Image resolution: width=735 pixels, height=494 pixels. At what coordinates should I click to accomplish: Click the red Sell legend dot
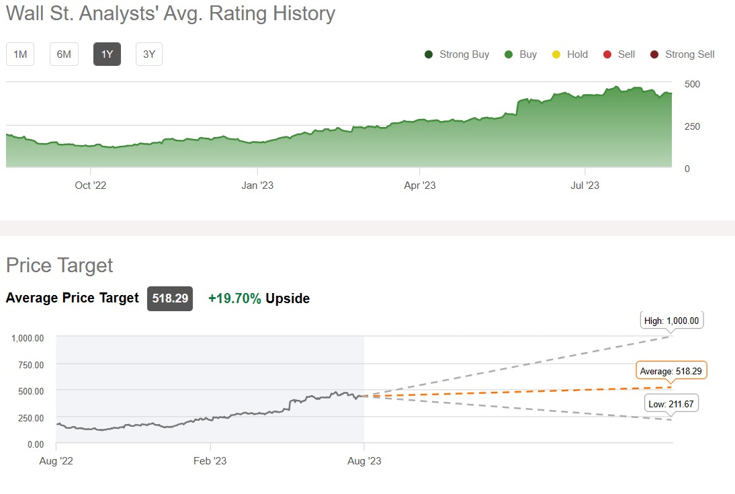pyautogui.click(x=607, y=54)
